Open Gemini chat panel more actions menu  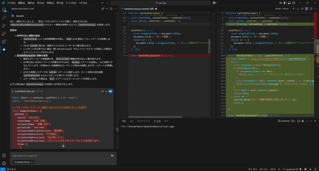point(115,9)
